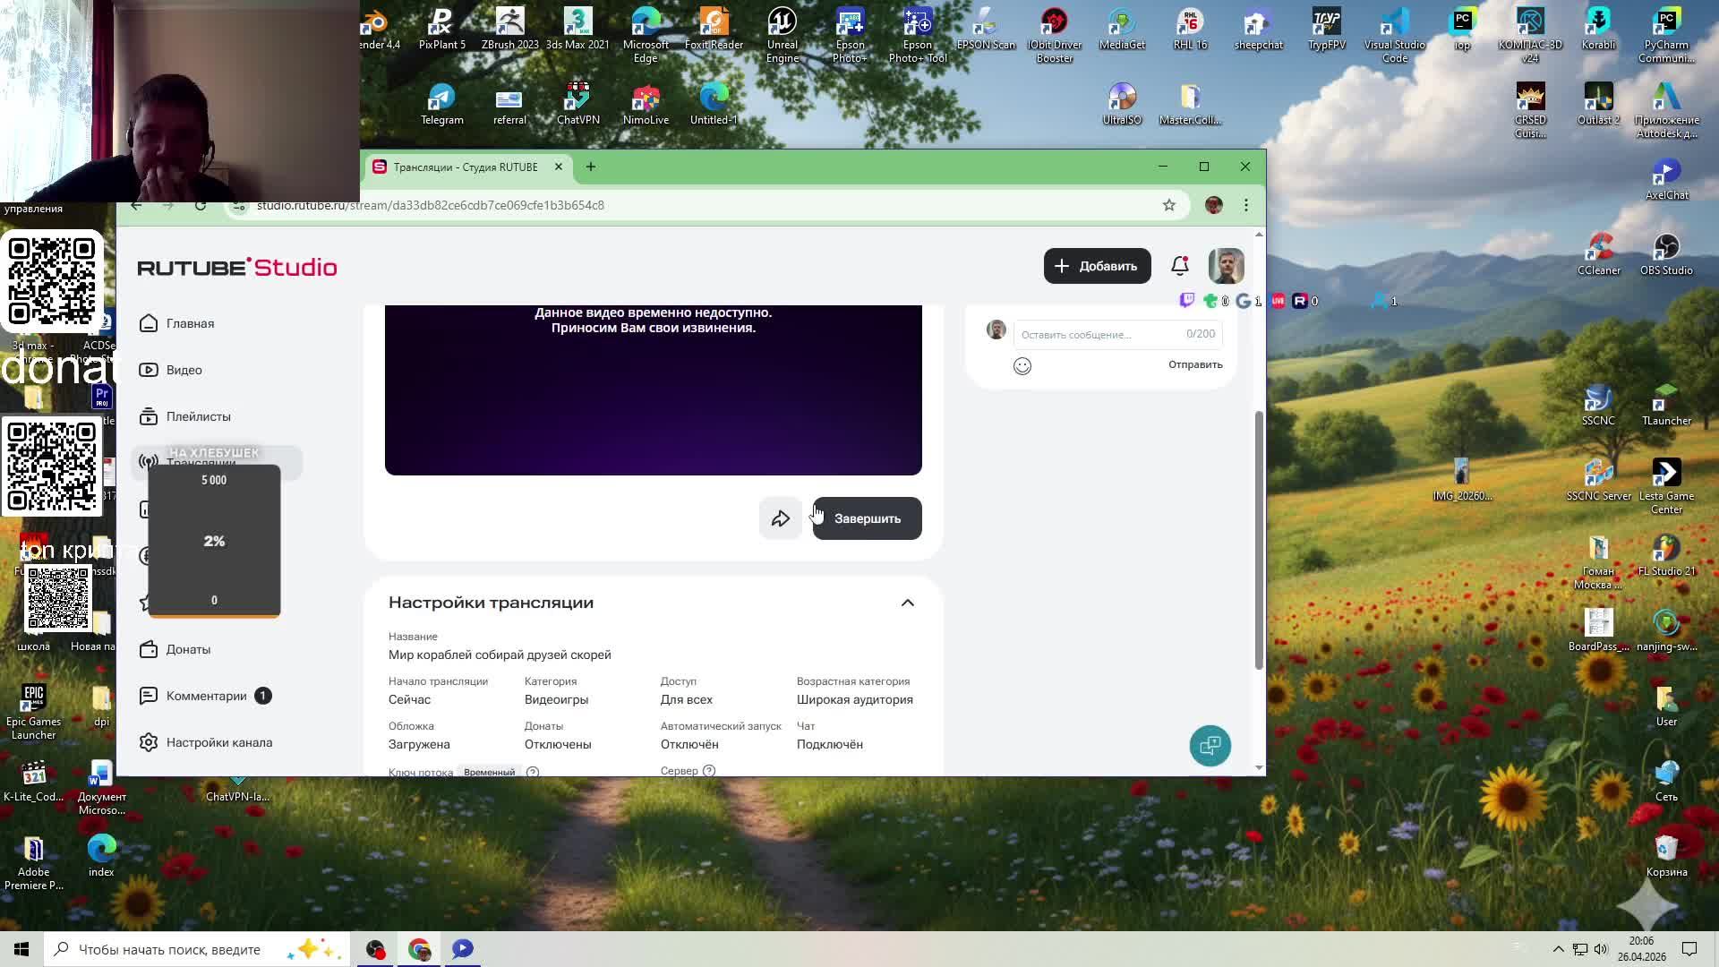Open notifications bell icon

pos(1180,266)
